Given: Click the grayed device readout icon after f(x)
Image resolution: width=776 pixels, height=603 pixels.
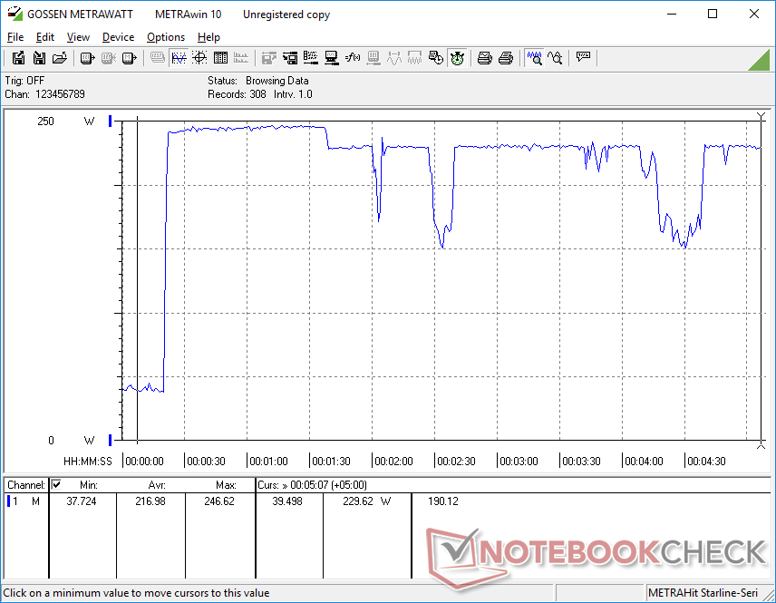Looking at the screenshot, I should (x=373, y=58).
